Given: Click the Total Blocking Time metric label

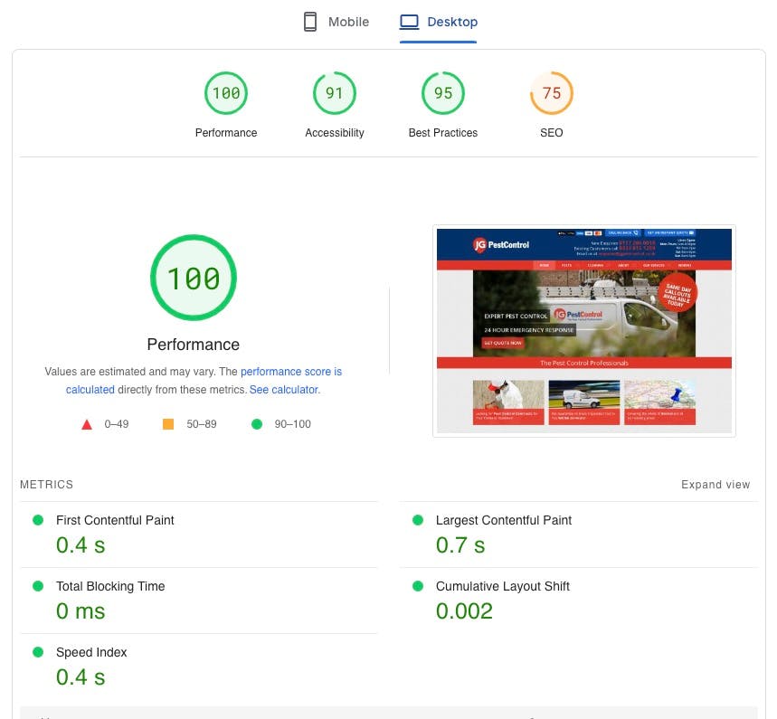Looking at the screenshot, I should click(x=110, y=586).
